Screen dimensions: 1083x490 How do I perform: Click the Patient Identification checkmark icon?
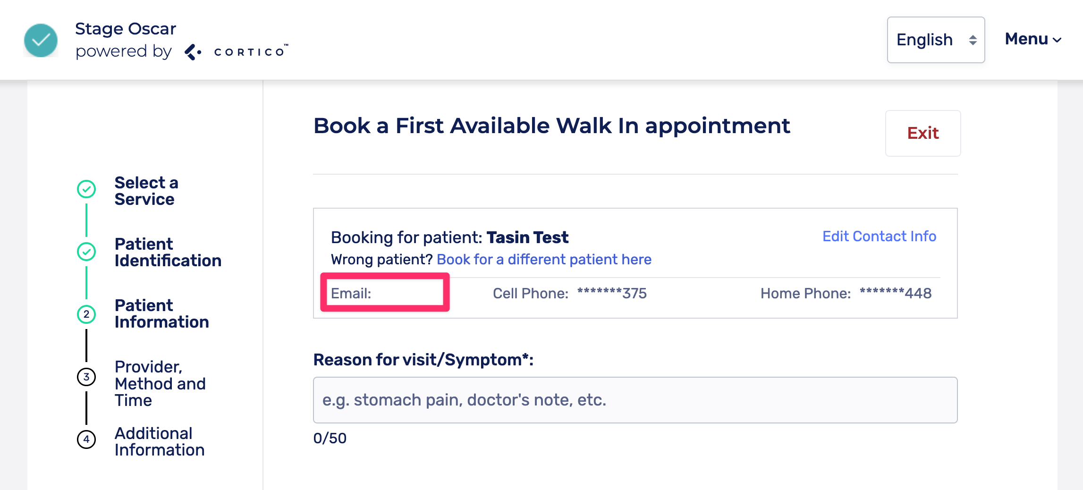pyautogui.click(x=86, y=252)
